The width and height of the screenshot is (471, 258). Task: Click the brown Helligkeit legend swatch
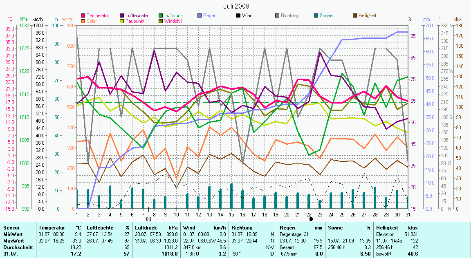click(355, 15)
